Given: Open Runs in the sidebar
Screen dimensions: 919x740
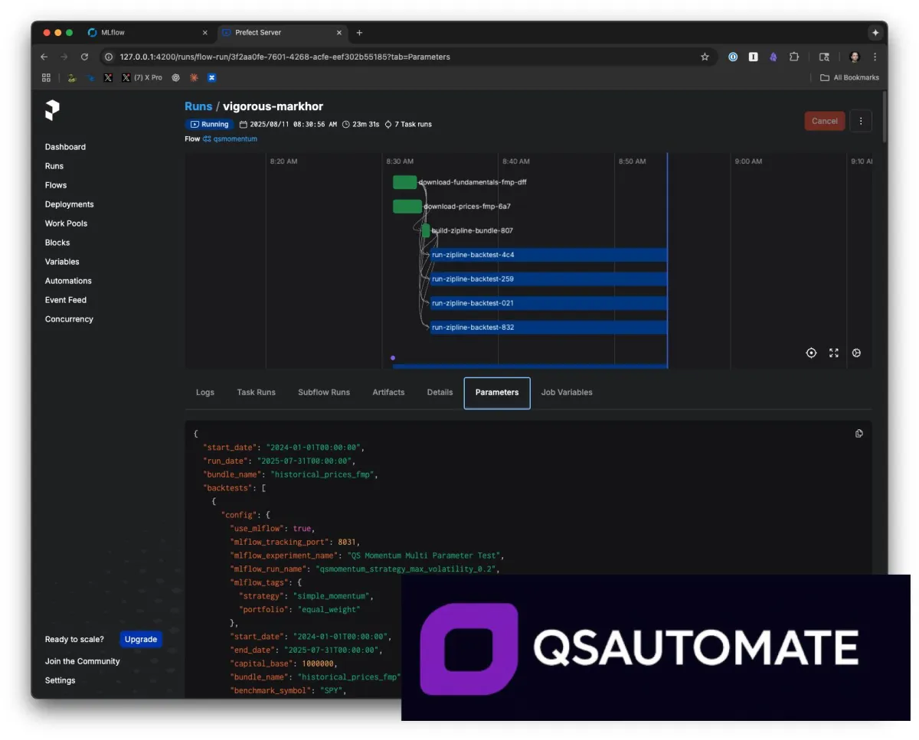Looking at the screenshot, I should tap(54, 166).
